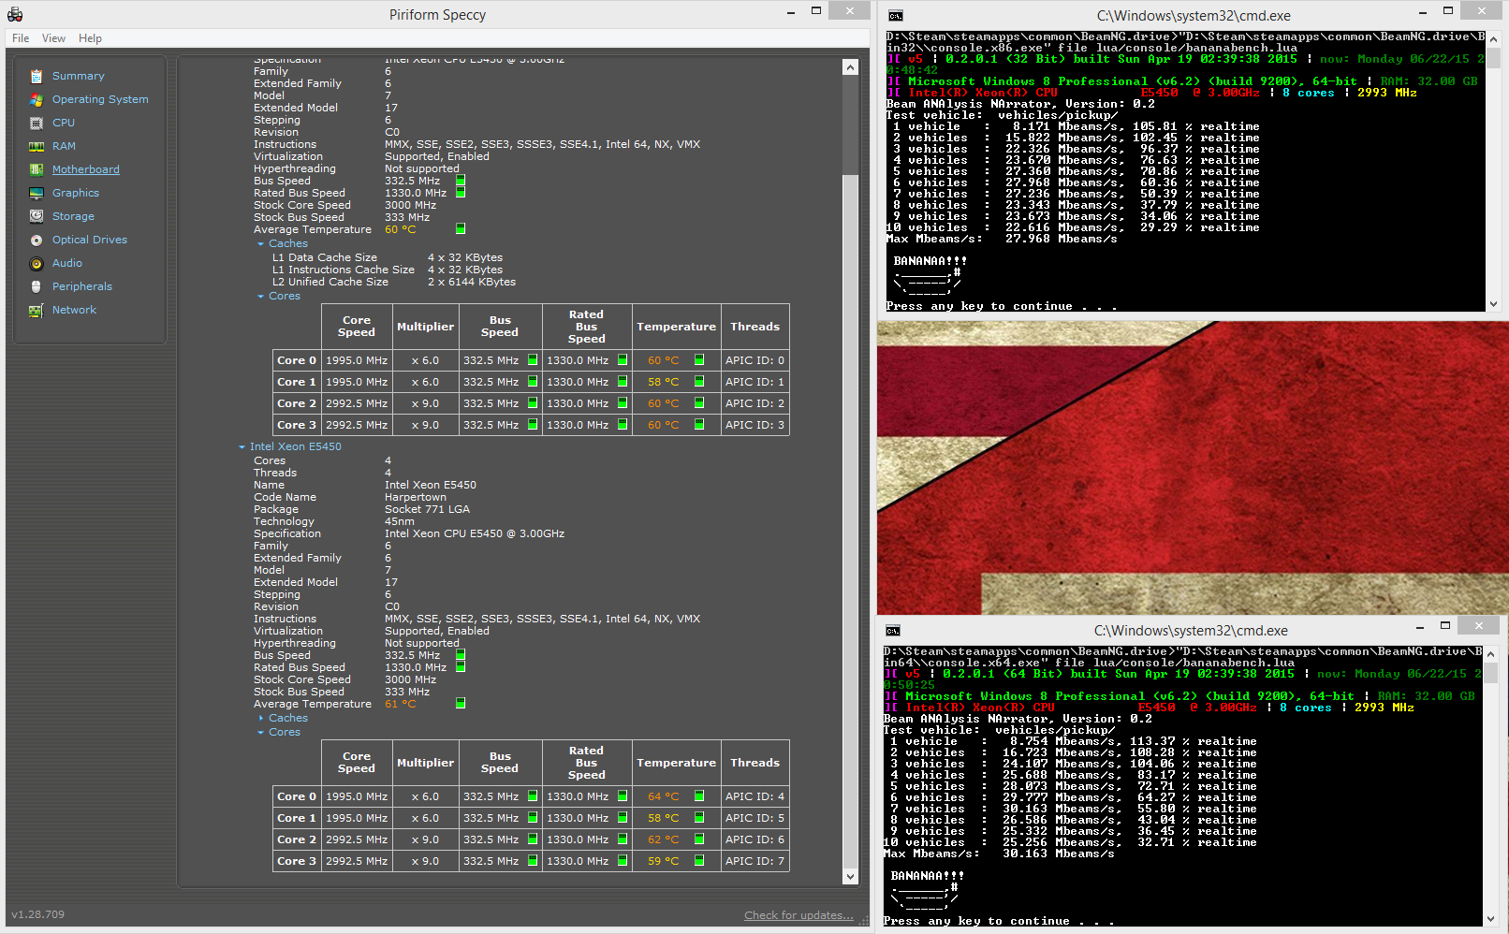This screenshot has width=1509, height=934.
Task: Click green temperature indicator for APIC ID: 0 row
Action: tap(699, 360)
